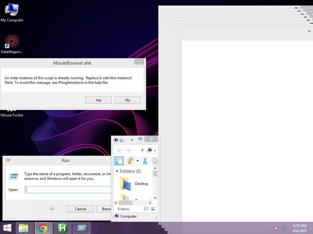The height and width of the screenshot is (234, 313).
Task: Click Yes in MouseBouncer.ahk dialog
Action: [98, 100]
